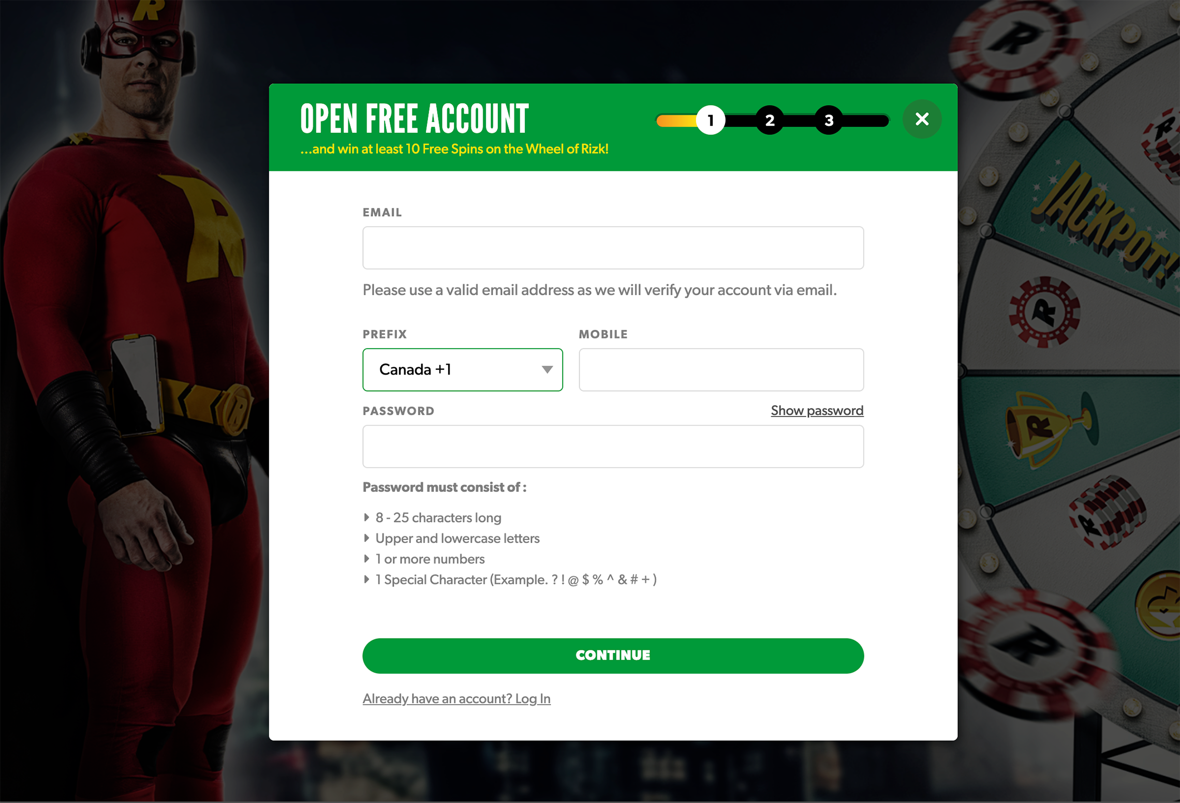Click the 1 or more numbers bullet arrow
Viewport: 1180px width, 803px height.
click(x=366, y=559)
